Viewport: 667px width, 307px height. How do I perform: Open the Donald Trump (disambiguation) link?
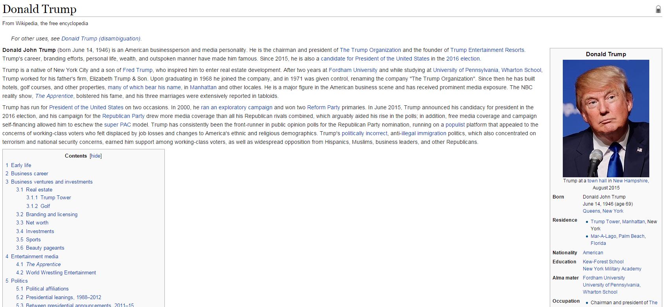(x=101, y=39)
